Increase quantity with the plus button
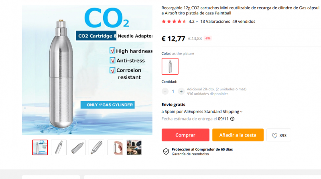The height and width of the screenshot is (179, 321). (x=181, y=91)
